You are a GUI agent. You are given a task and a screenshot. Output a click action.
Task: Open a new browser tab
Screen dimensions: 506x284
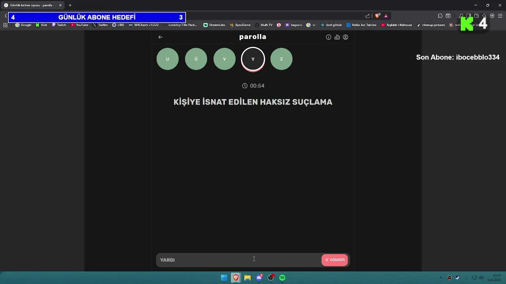tap(70, 5)
